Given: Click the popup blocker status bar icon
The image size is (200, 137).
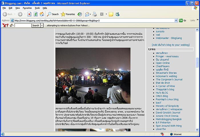Looking at the screenshot, I should [x=162, y=134].
